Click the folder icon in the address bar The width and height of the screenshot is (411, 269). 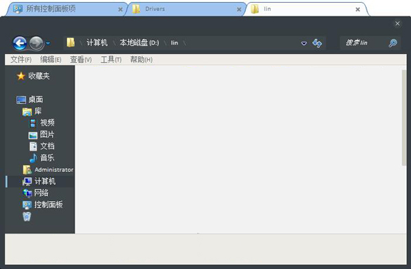[71, 42]
